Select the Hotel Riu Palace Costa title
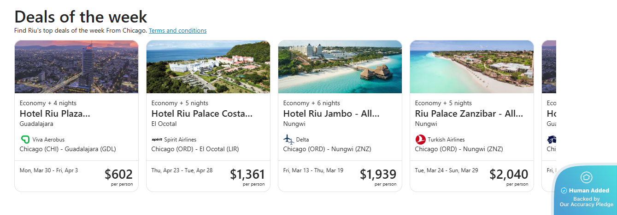 click(202, 113)
